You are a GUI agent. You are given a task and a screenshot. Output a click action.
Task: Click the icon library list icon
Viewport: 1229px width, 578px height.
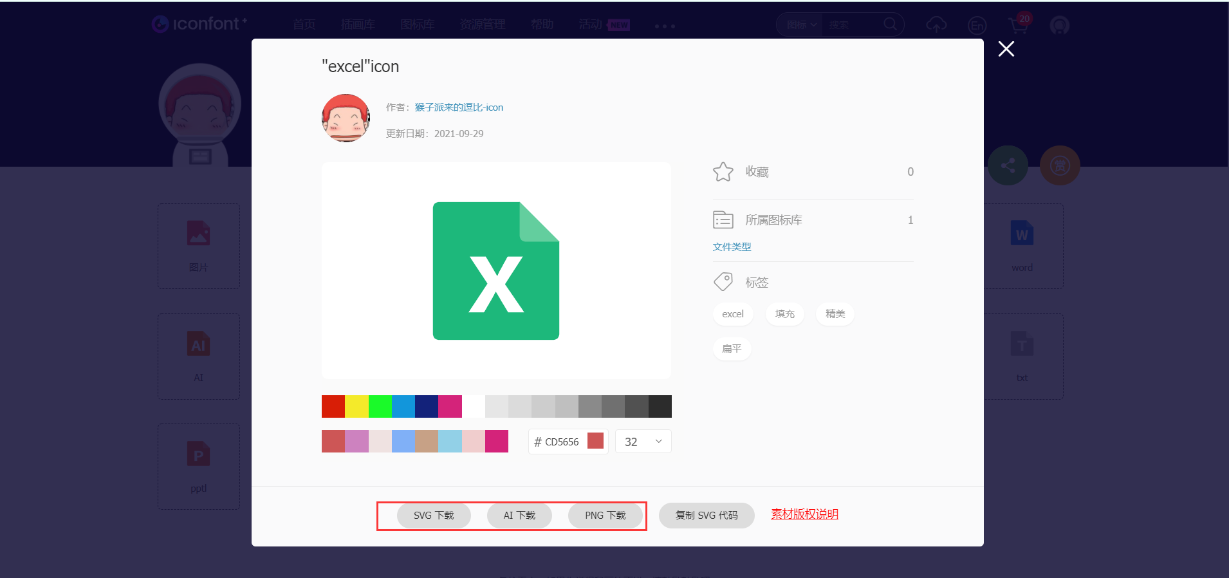(x=723, y=220)
